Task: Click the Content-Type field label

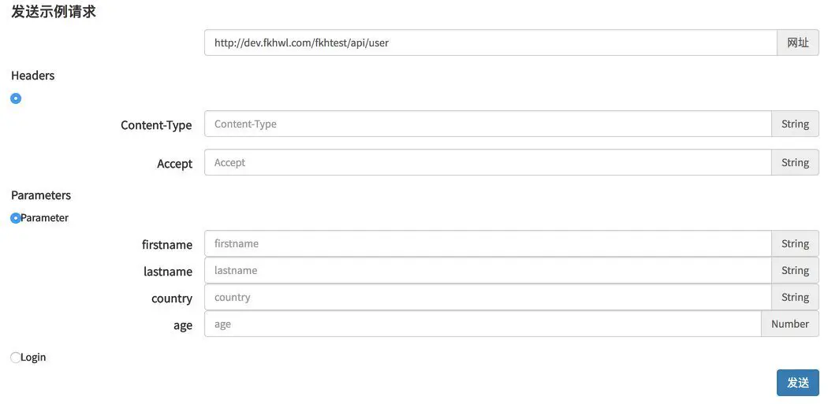Action: tap(156, 125)
